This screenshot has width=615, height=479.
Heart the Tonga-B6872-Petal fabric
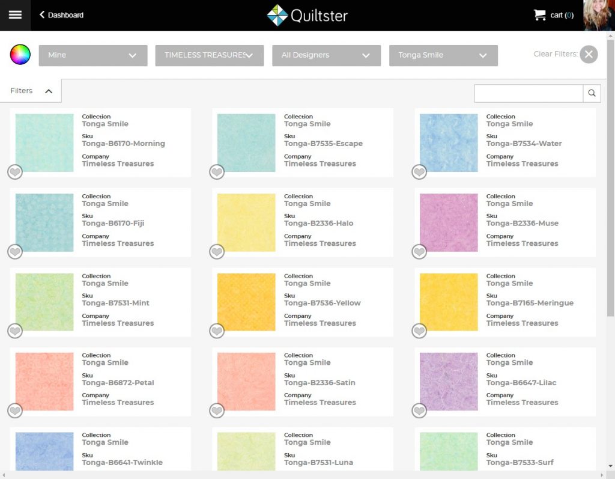coord(15,410)
